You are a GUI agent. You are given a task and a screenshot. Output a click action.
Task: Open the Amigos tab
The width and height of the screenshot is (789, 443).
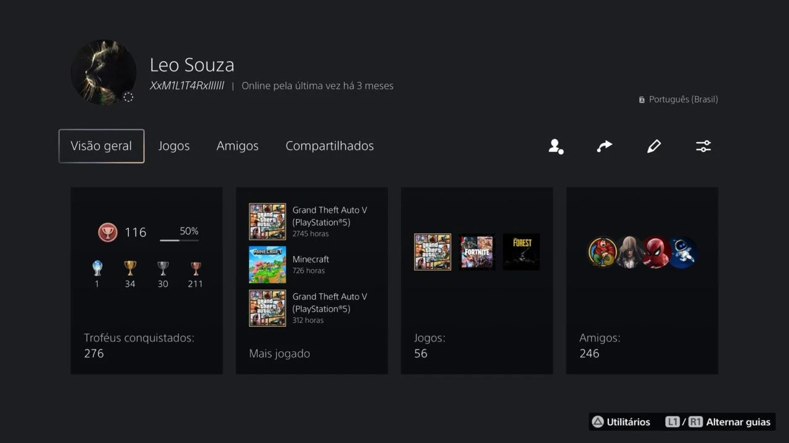[237, 146]
